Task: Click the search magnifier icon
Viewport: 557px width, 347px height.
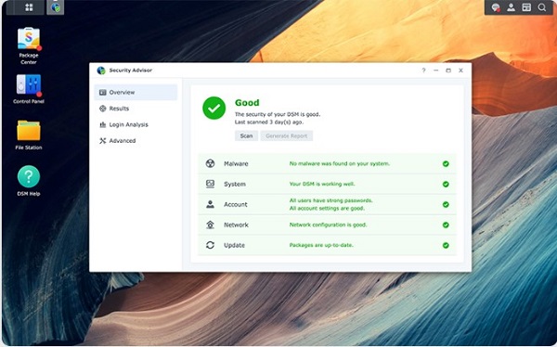Action: point(542,7)
